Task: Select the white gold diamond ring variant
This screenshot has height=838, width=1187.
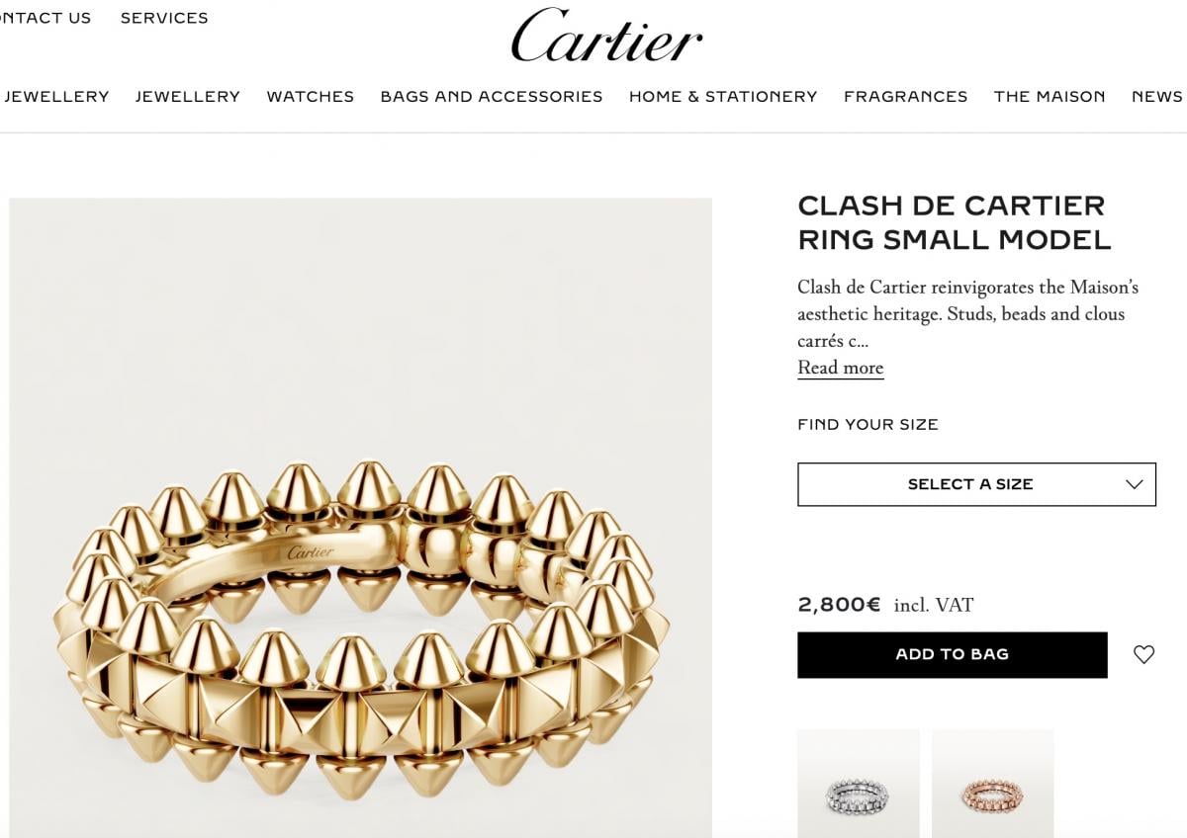Action: click(858, 784)
